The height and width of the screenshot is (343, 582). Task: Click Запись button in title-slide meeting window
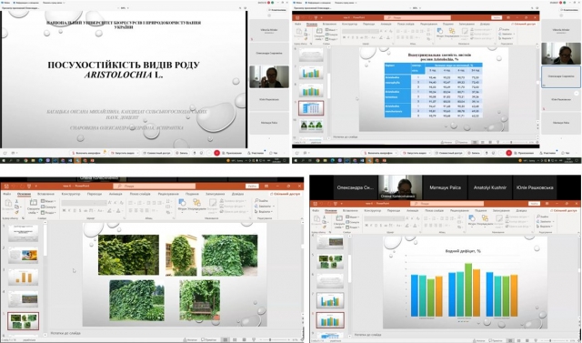pos(182,153)
